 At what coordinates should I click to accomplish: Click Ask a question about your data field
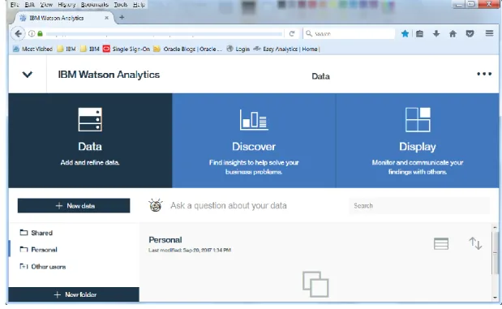[x=228, y=205]
